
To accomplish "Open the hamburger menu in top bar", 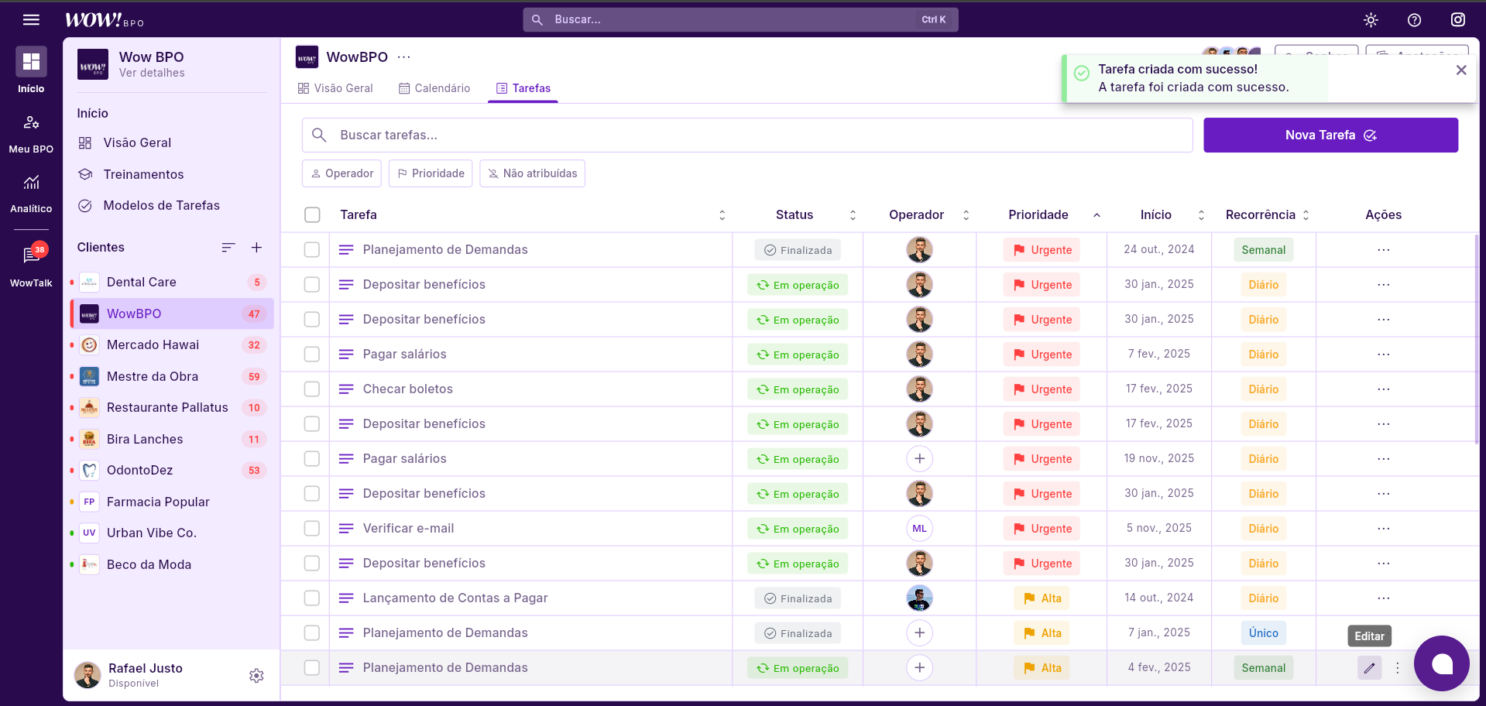I will coord(31,19).
